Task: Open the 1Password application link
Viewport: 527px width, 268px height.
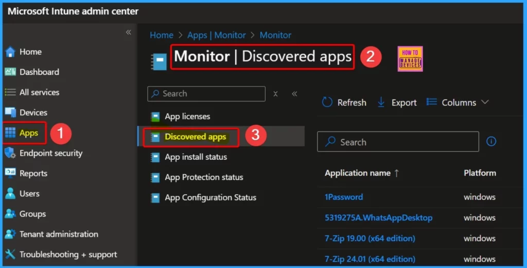Action: tap(344, 197)
